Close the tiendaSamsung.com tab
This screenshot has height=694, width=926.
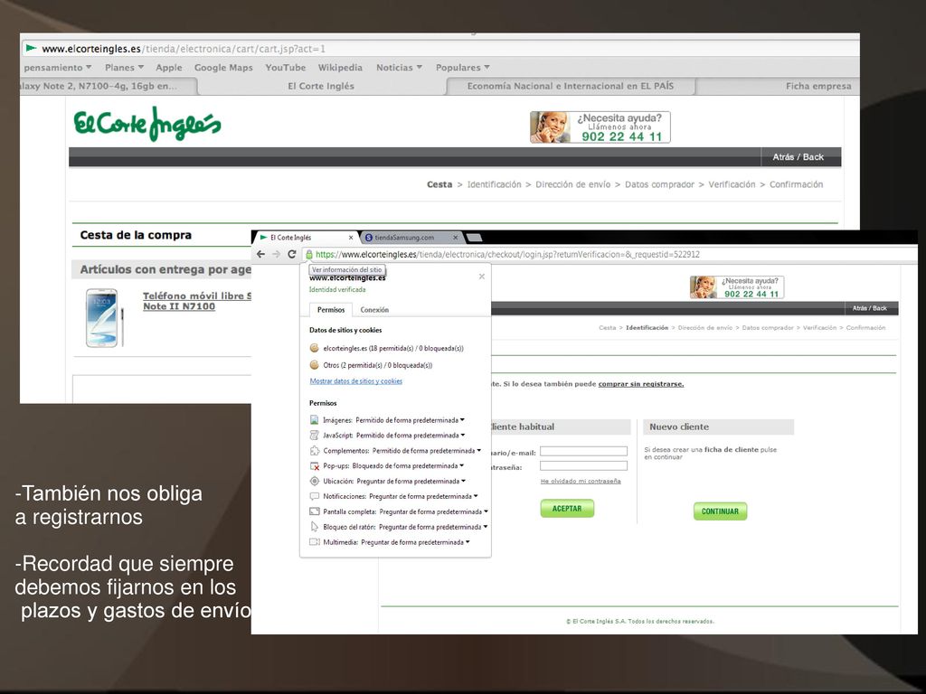point(456,238)
